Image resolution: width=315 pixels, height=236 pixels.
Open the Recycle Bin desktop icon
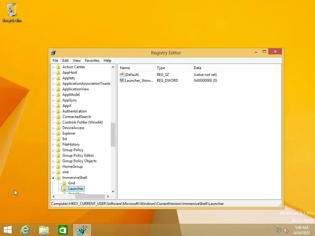tap(12, 13)
